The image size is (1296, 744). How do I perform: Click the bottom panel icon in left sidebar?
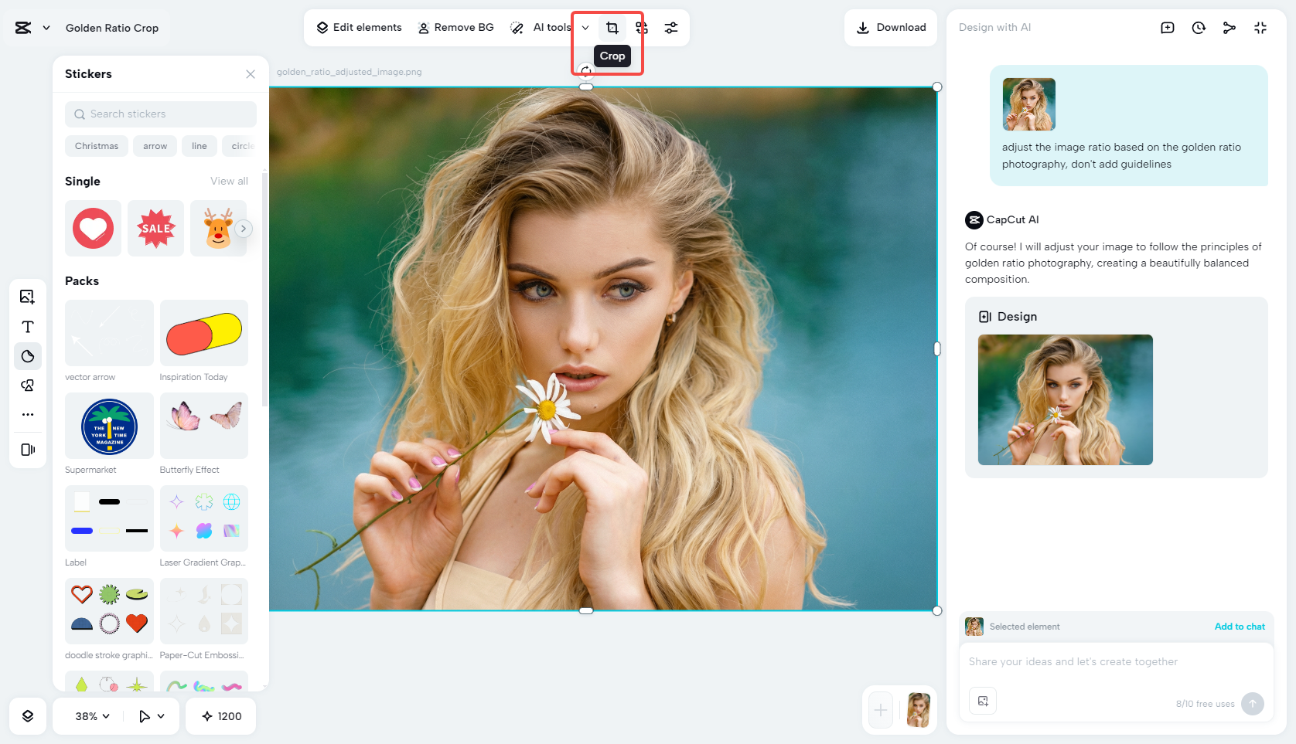[x=28, y=450]
